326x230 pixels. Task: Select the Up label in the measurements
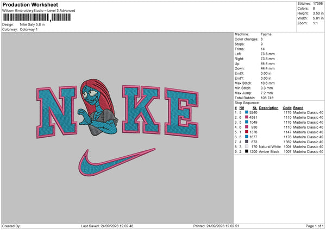237,63
